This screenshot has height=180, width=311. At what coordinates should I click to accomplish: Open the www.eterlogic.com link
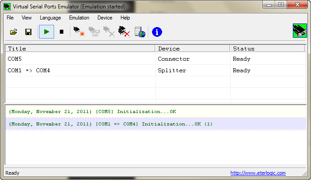[258, 173]
